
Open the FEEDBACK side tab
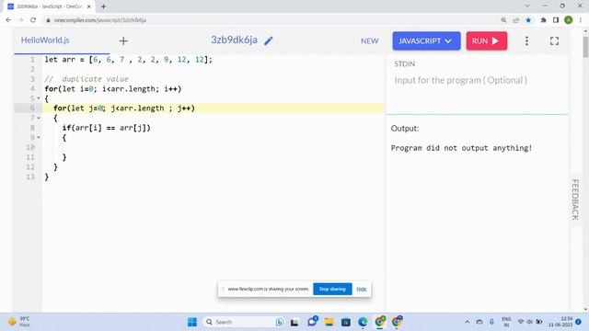coord(574,200)
